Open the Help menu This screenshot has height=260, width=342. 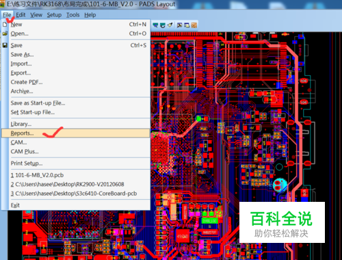90,15
